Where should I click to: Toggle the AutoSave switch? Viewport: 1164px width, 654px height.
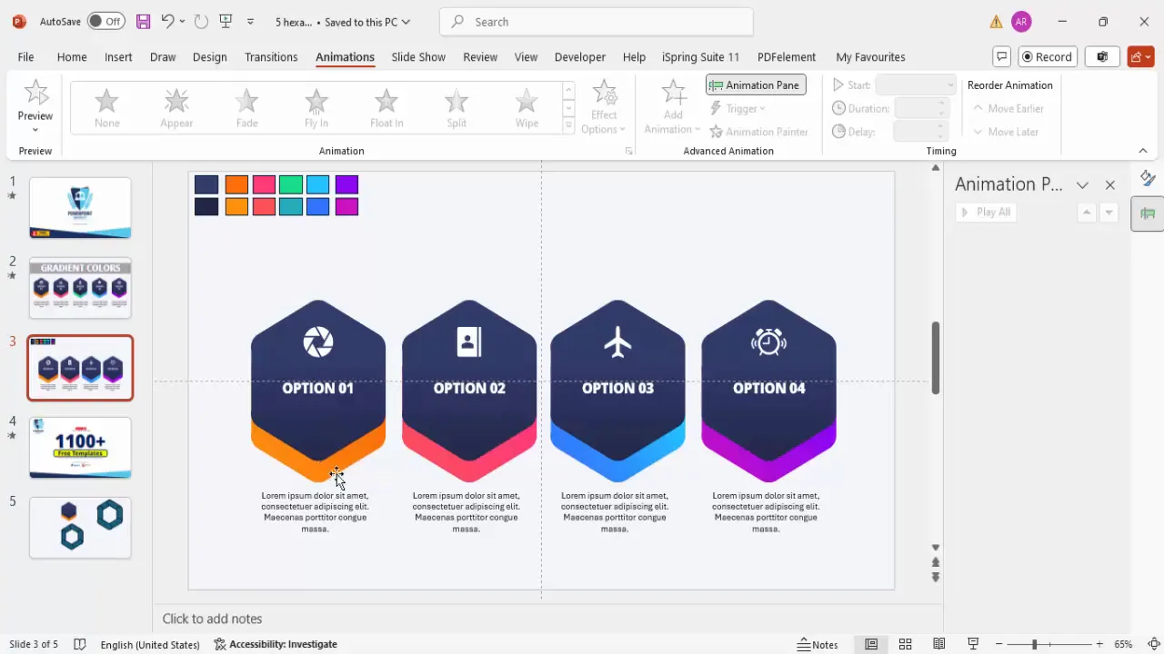pos(106,21)
